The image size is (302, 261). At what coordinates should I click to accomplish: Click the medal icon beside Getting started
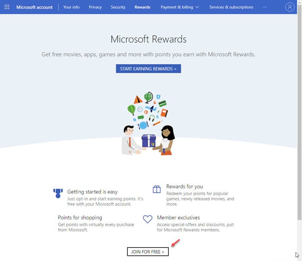58,194
